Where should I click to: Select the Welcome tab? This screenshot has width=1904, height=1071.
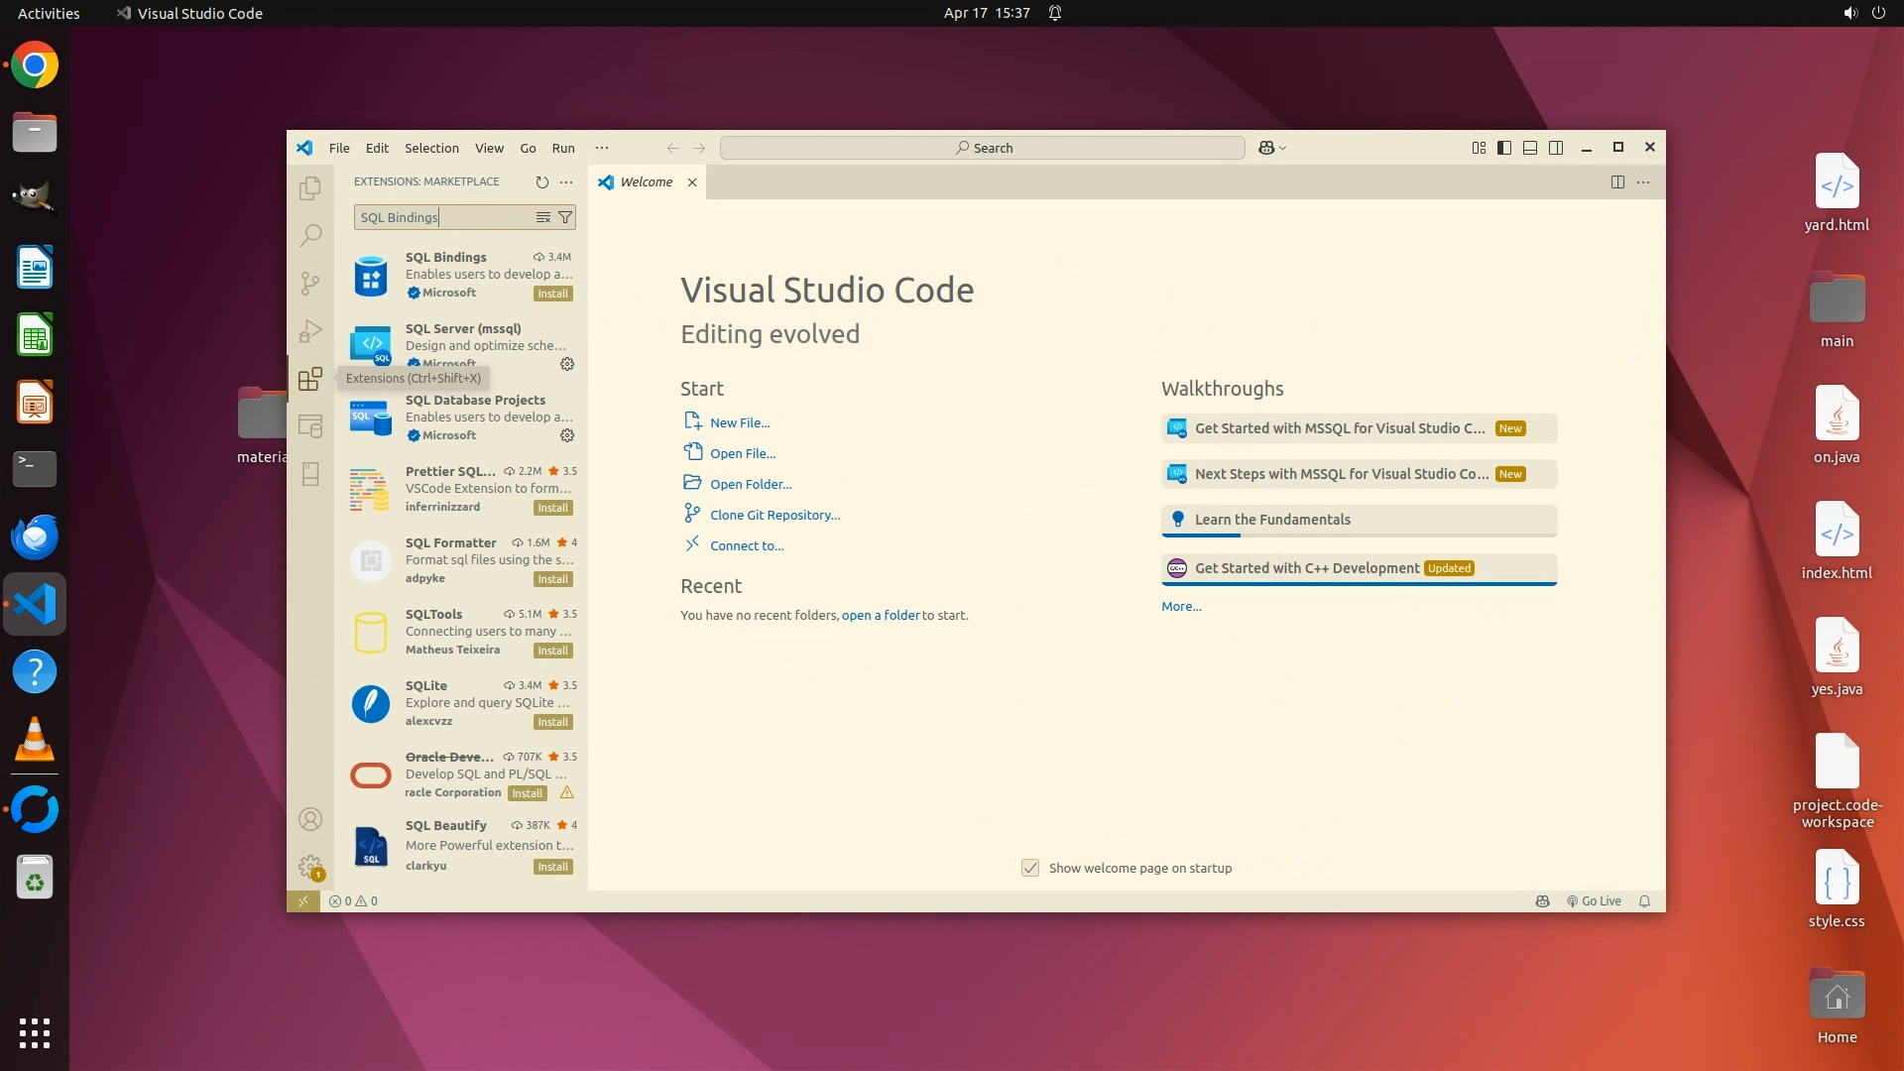[646, 181]
